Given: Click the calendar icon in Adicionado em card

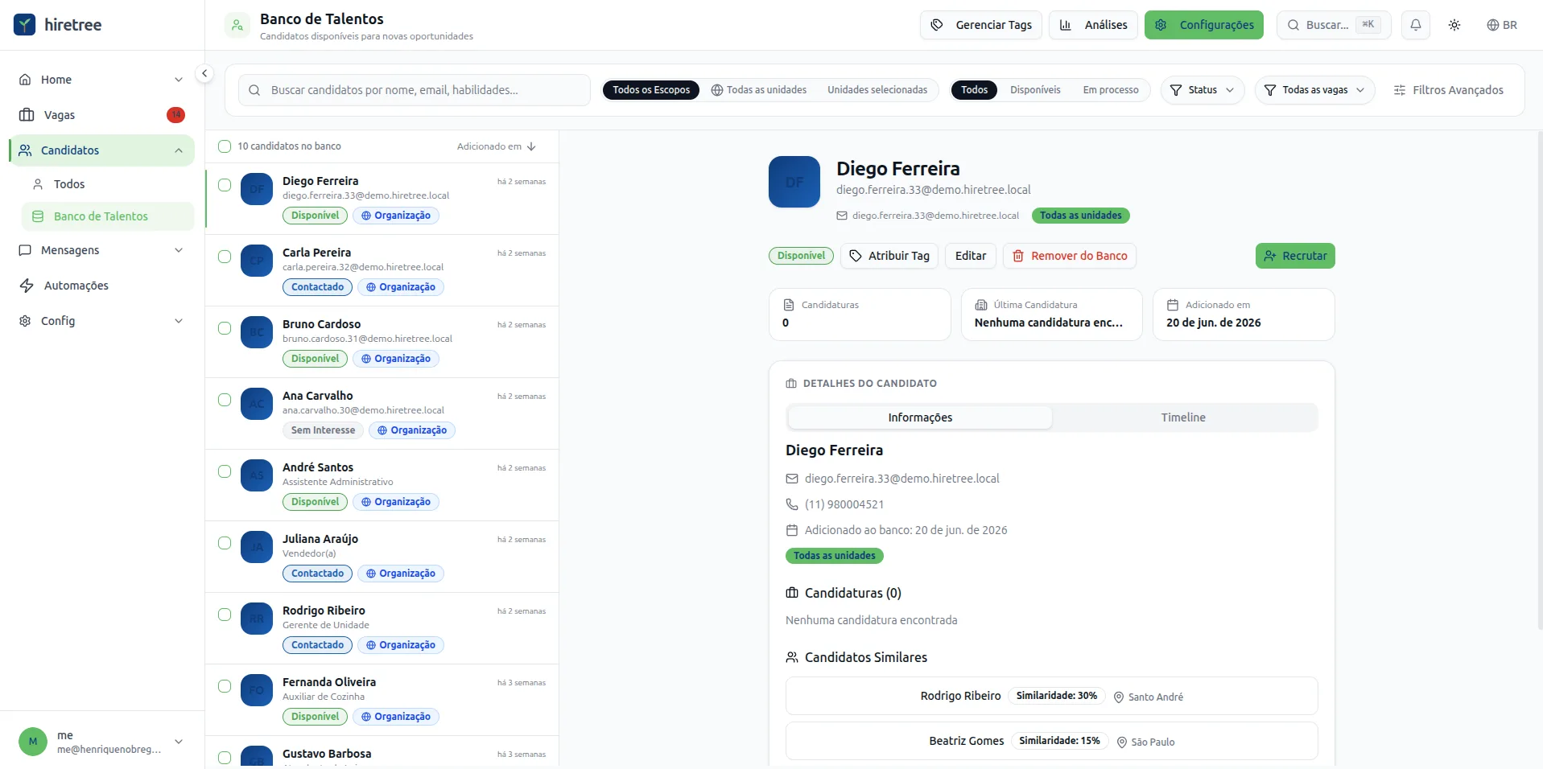Looking at the screenshot, I should click(1173, 305).
